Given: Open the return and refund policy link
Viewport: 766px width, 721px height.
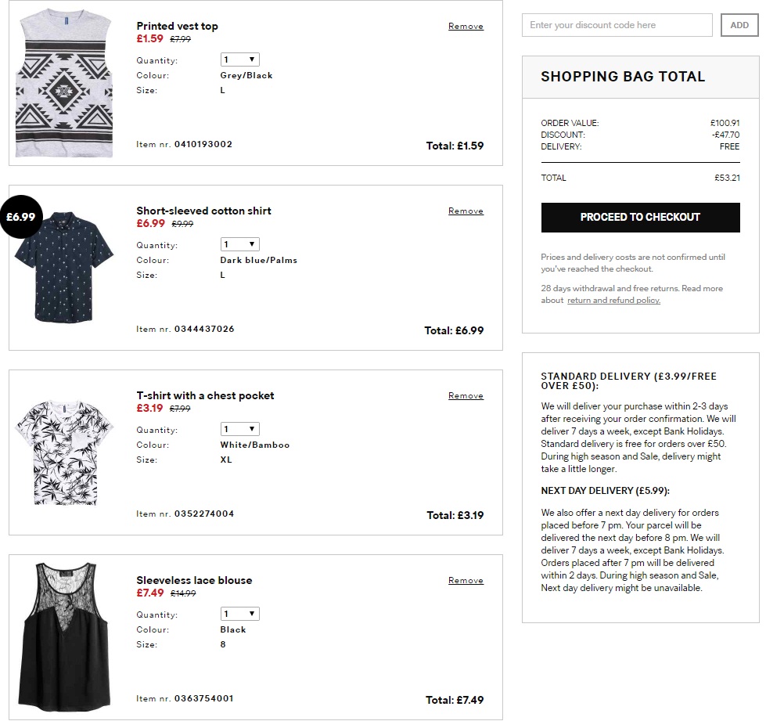Looking at the screenshot, I should pos(613,301).
